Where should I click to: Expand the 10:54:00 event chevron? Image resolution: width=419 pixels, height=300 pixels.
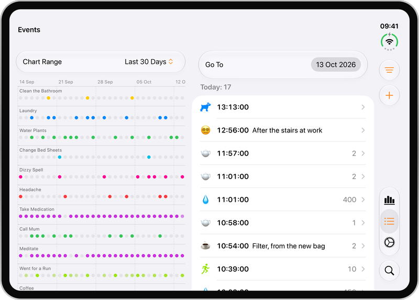coord(363,246)
